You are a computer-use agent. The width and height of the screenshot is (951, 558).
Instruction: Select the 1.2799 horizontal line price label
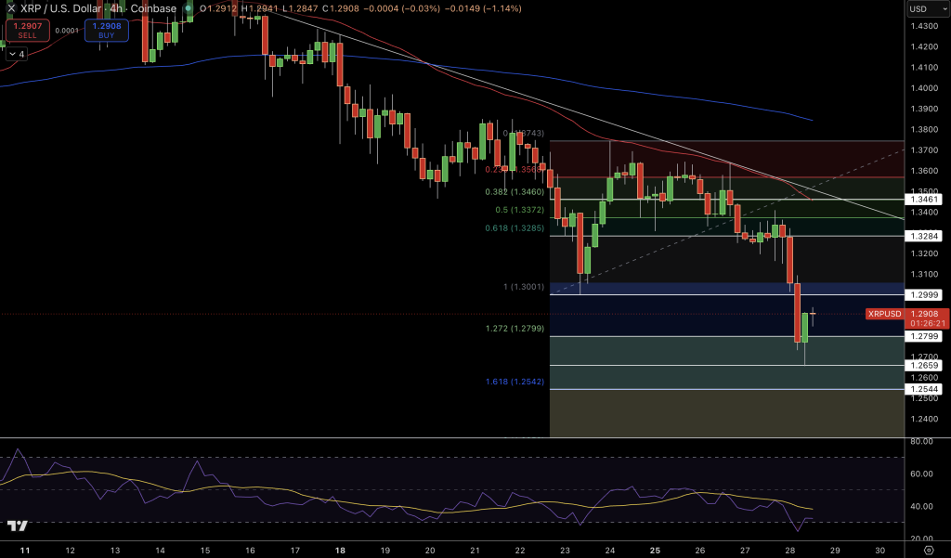pos(924,336)
